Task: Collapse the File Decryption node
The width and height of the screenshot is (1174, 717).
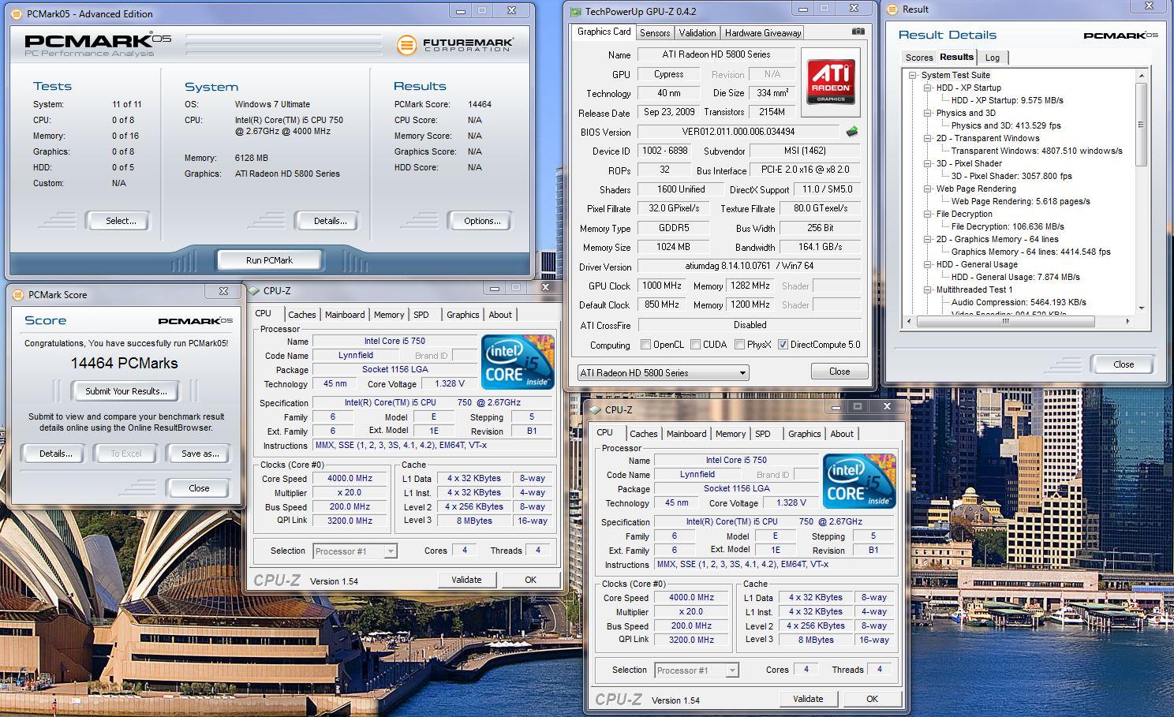Action: 928,214
